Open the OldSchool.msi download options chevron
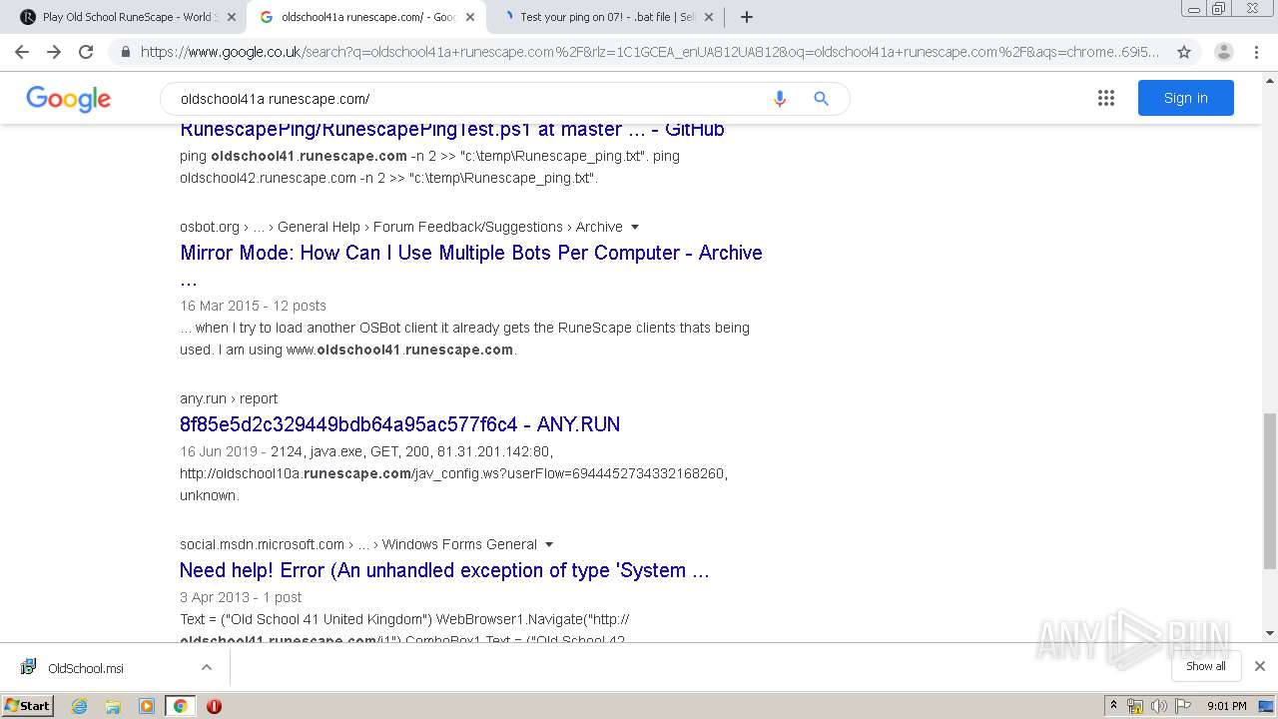Viewport: 1278px width, 719px height. (x=207, y=667)
